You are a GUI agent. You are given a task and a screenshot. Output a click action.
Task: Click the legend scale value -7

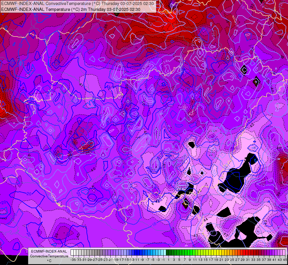tap(147, 260)
